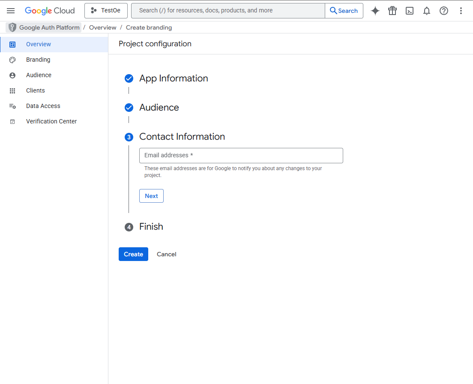Focus the Email addresses field
The width and height of the screenshot is (473, 384).
click(x=241, y=156)
